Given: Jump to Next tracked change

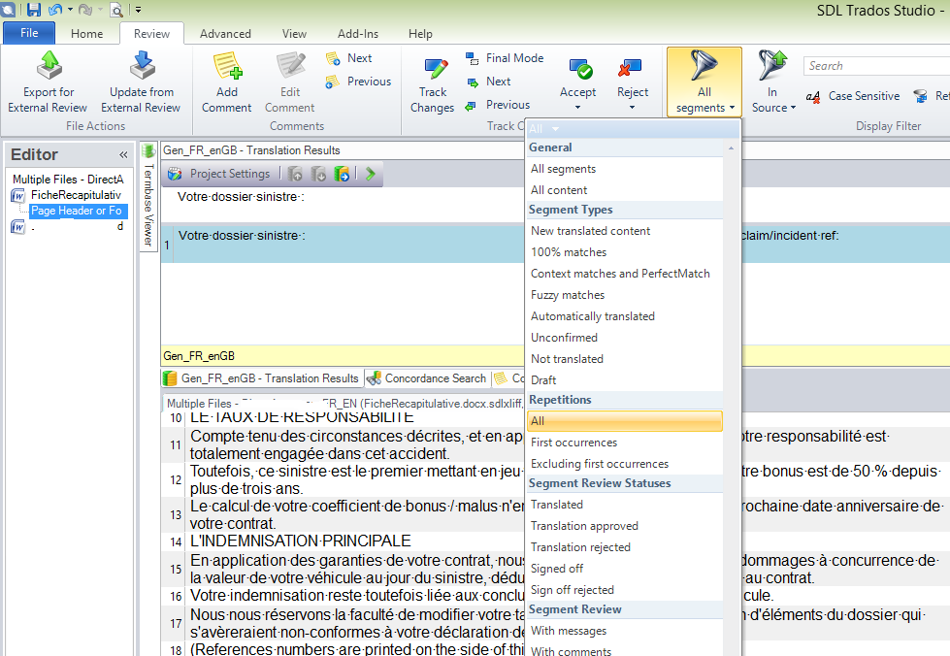Looking at the screenshot, I should (488, 82).
